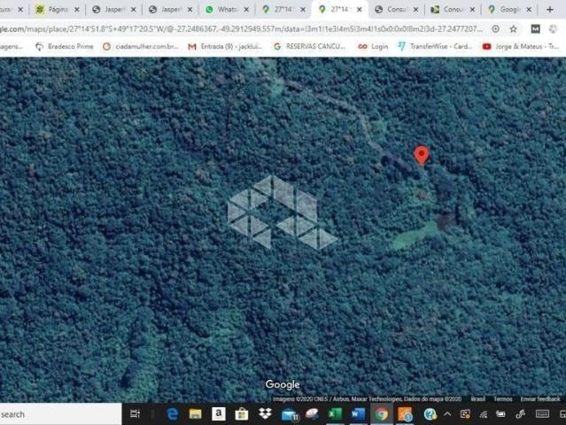The height and width of the screenshot is (425, 566).
Task: Open the Help question-mark app in taskbar
Action: tap(430, 414)
